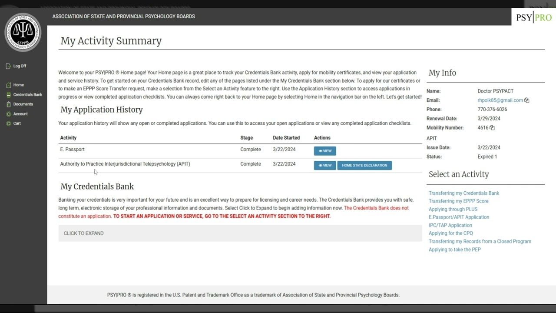This screenshot has width=556, height=313.
Task: Click the Documents clipboard icon
Action: point(8,104)
